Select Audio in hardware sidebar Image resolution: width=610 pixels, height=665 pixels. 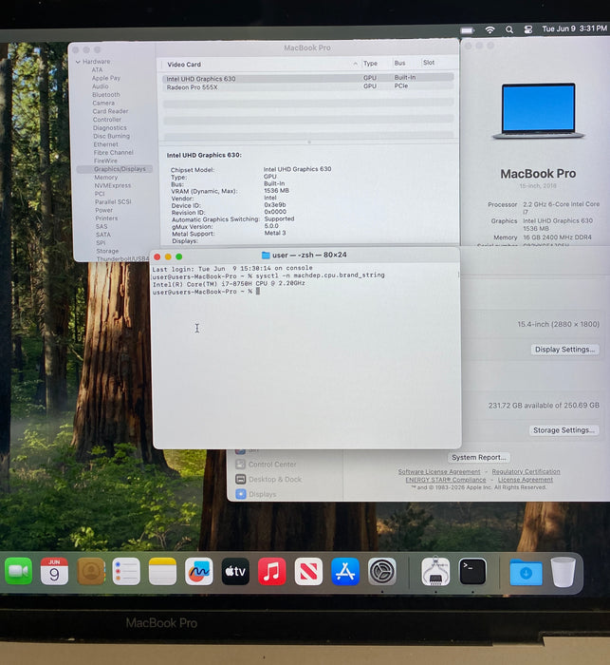point(100,86)
